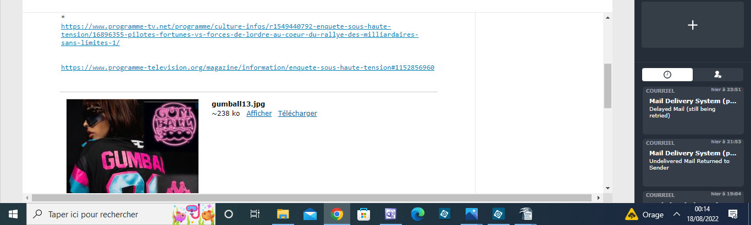Open Microsoft Store from taskbar

[x=364, y=214]
